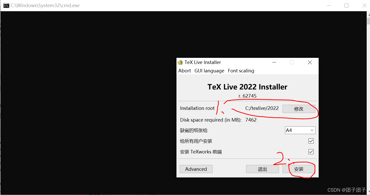Viewport: 370px width, 195px height.
Task: Click 修改 to change installation root
Action: pos(299,109)
